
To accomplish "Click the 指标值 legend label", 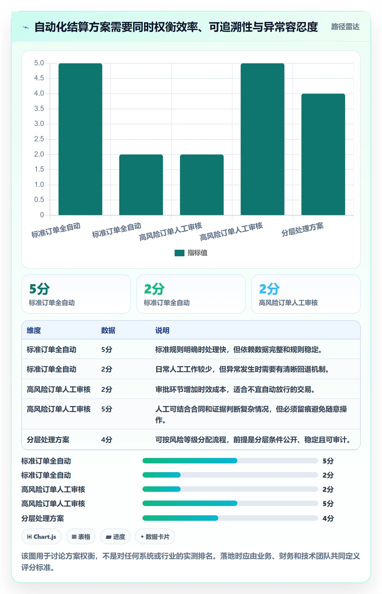I will 197,253.
